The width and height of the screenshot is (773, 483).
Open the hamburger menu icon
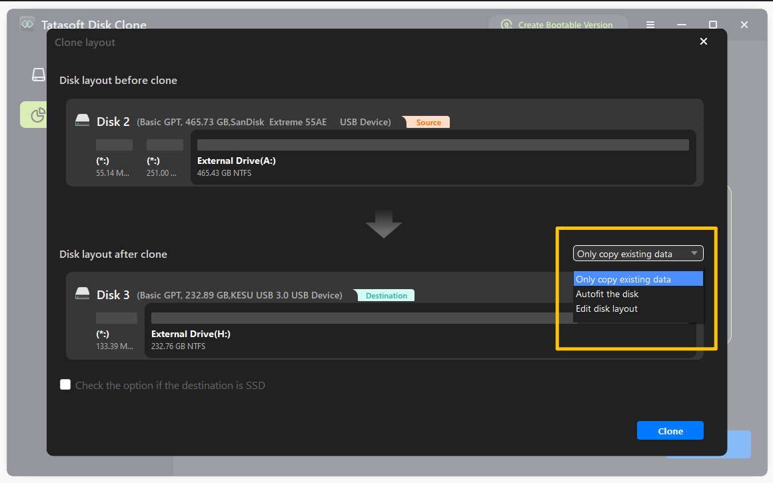[x=650, y=25]
